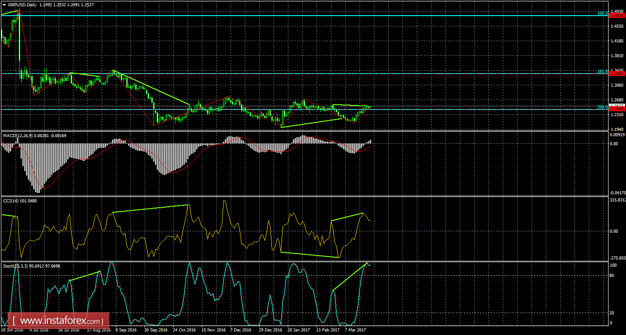
Task: Click the 30 Sep 2016 date label
Action: click(156, 330)
